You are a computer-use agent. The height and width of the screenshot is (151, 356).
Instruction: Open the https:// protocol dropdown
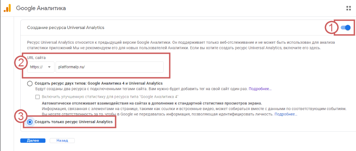(x=41, y=67)
